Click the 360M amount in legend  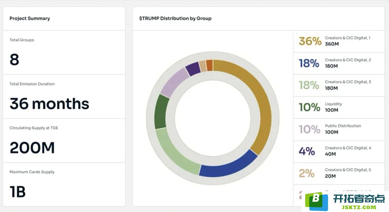click(332, 44)
